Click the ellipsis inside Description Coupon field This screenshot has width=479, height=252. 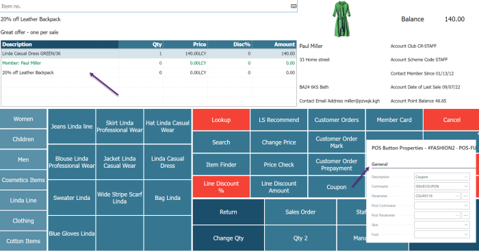465,177
